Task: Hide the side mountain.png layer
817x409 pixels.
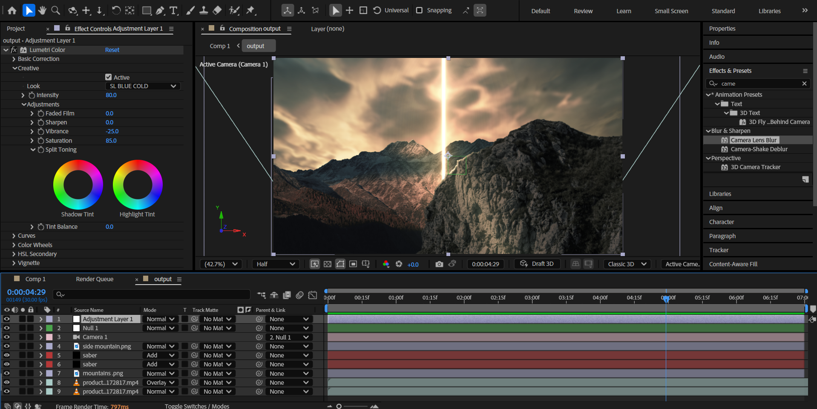Action: coord(7,346)
